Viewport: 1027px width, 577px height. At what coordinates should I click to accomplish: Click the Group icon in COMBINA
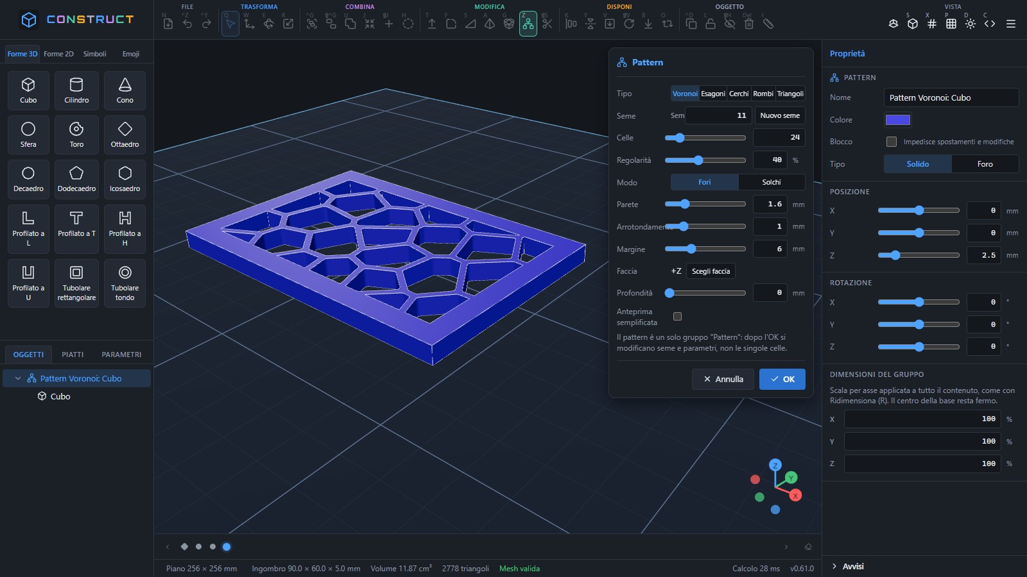coord(312,24)
